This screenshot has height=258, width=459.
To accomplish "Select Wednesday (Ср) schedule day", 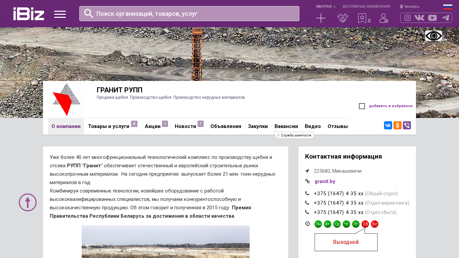I will (337, 224).
